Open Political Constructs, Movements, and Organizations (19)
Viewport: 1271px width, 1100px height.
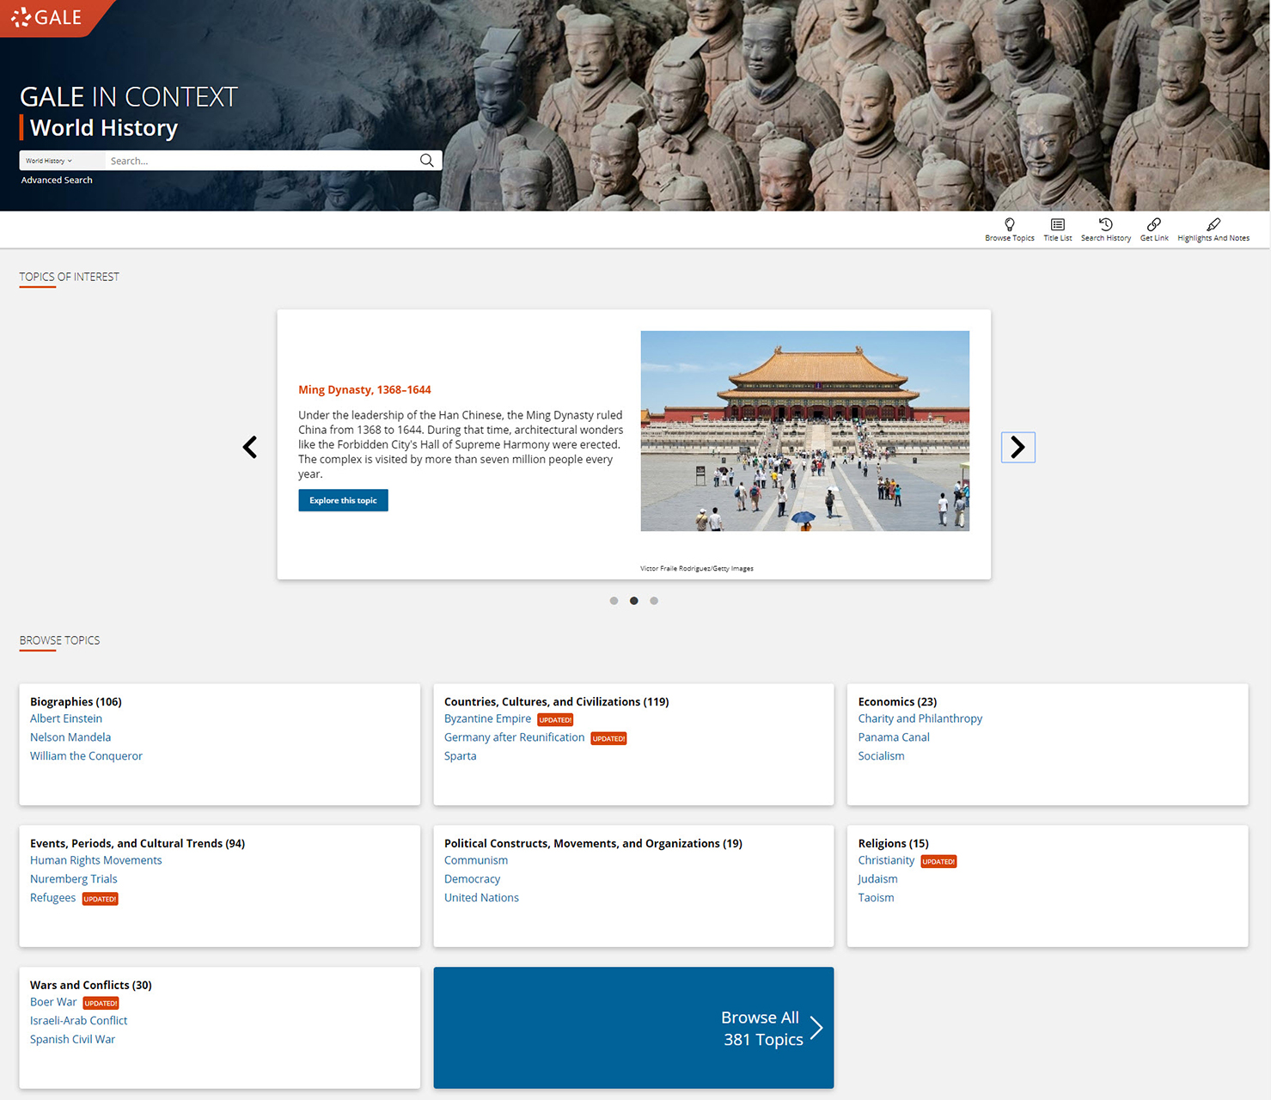593,843
